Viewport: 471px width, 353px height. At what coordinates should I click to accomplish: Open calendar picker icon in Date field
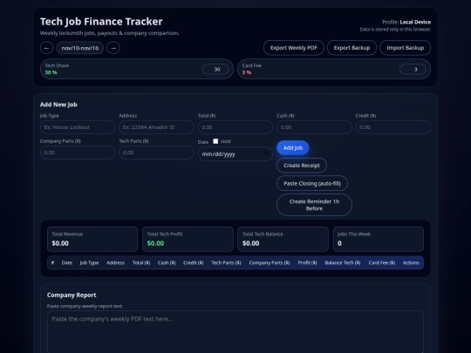265,153
